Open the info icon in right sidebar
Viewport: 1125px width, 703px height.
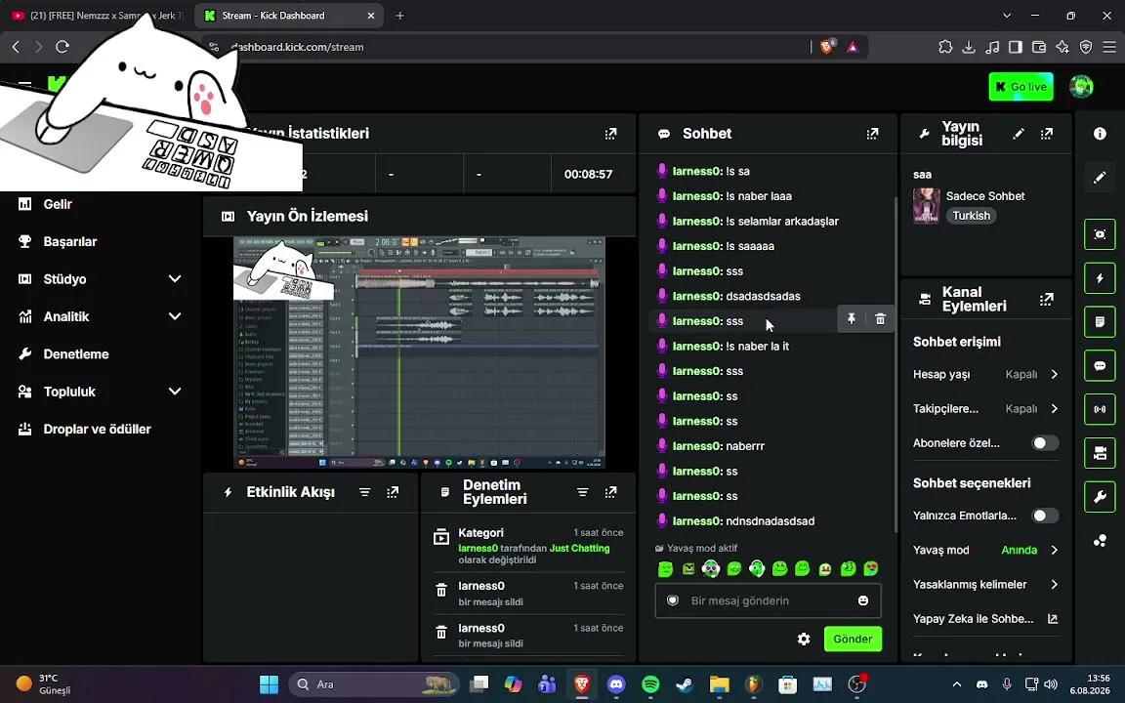click(1100, 134)
